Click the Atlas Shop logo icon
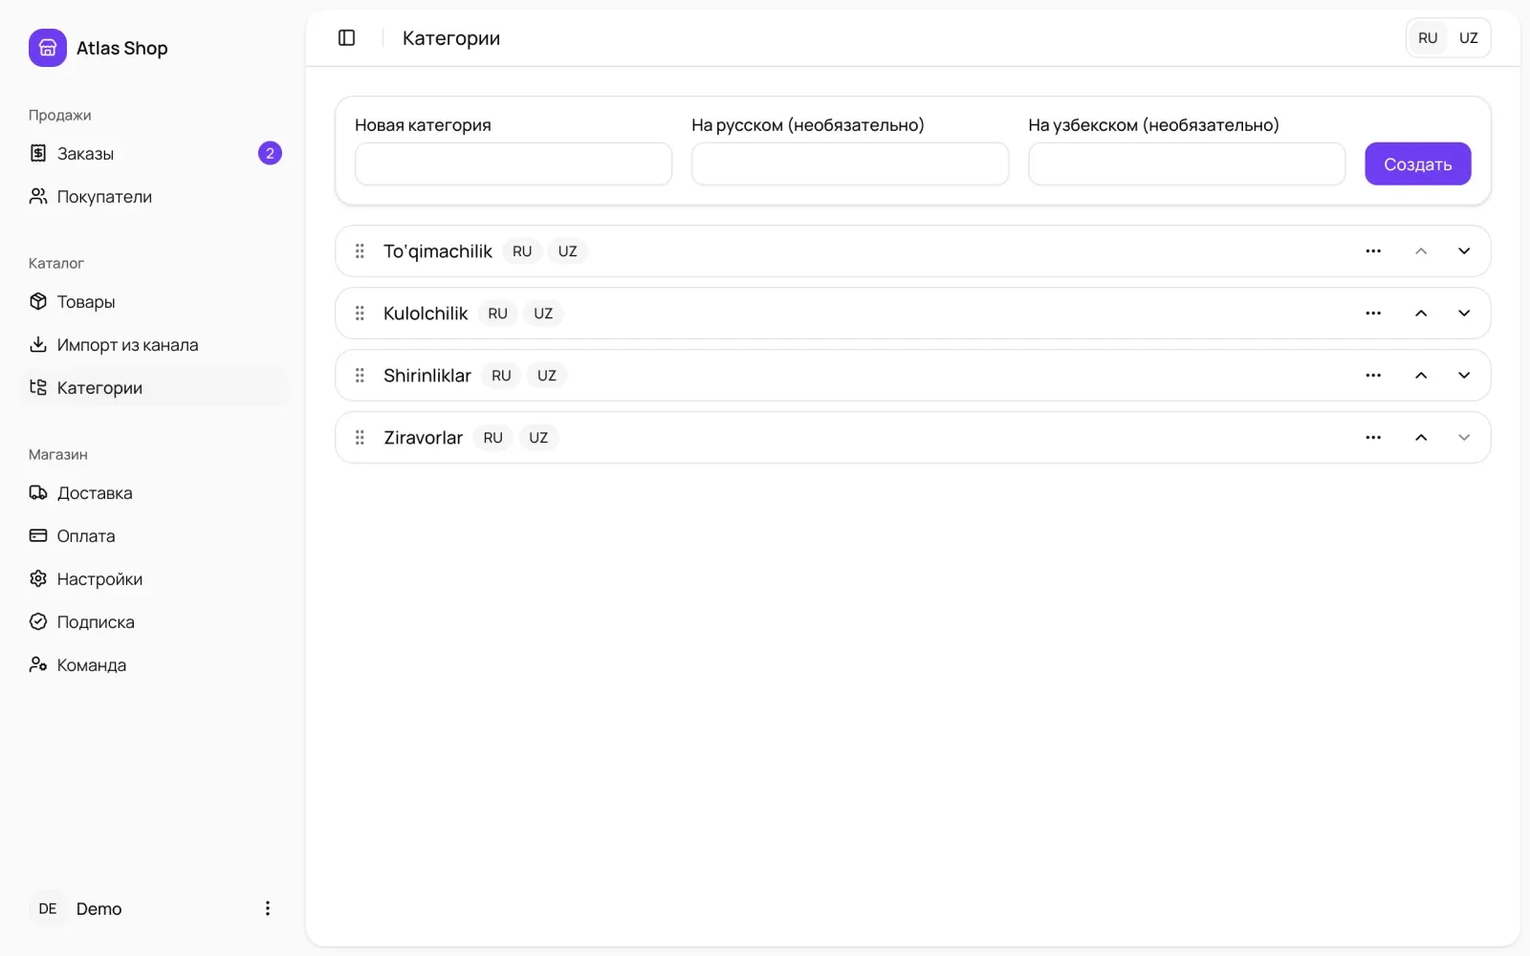Screen dimensions: 1530x956 47,48
